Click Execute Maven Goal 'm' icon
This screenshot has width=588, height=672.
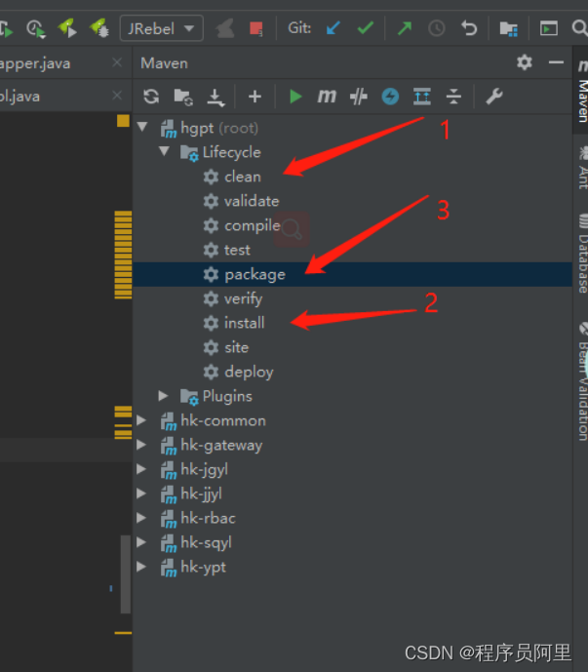pos(327,97)
